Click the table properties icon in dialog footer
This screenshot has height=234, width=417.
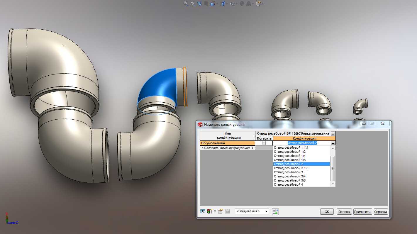coord(221,211)
